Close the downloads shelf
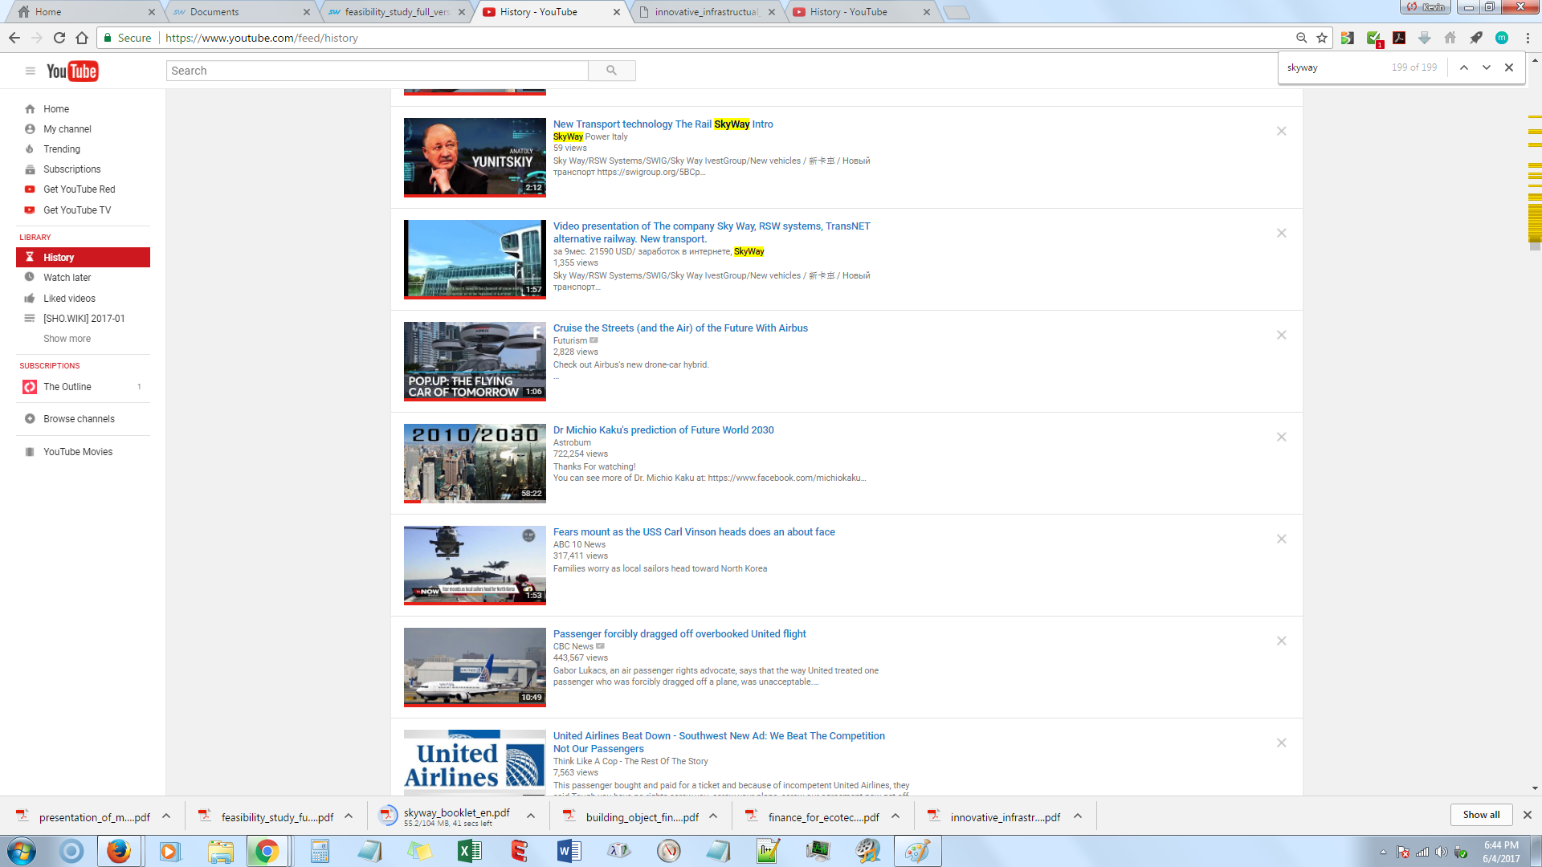This screenshot has height=867, width=1542. coord(1528,815)
